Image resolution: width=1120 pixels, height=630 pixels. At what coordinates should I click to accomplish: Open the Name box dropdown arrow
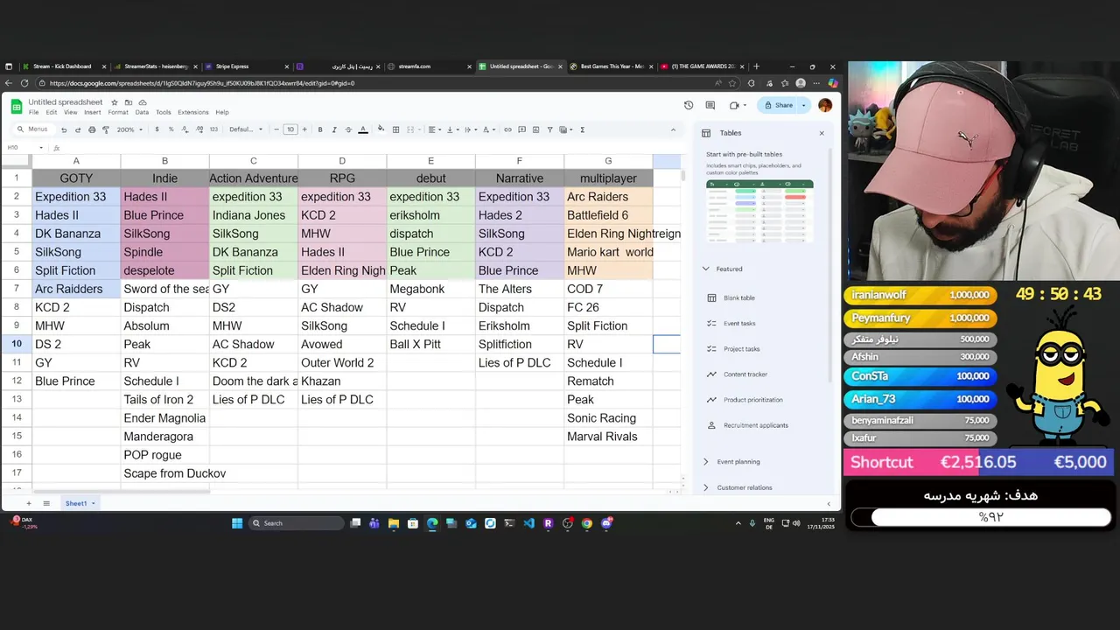40,148
